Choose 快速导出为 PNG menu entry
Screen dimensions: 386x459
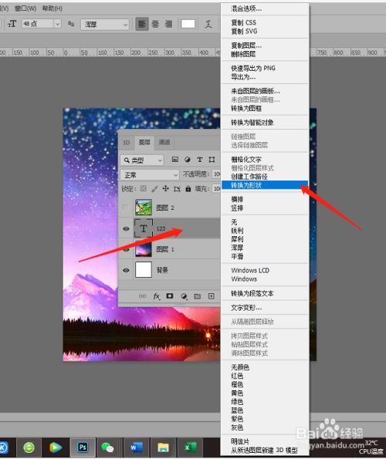pos(253,68)
